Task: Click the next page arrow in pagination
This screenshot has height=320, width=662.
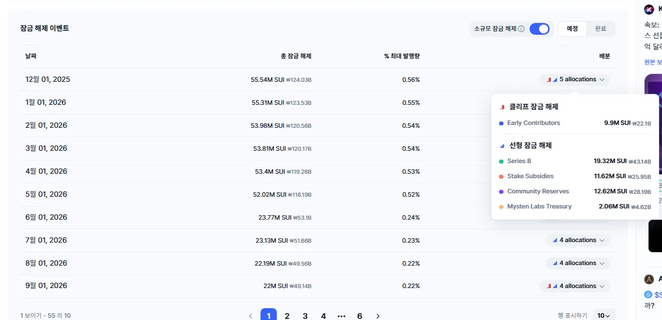Action: click(378, 316)
